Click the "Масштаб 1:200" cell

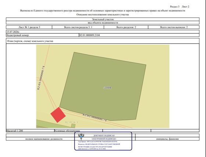click(x=30, y=131)
